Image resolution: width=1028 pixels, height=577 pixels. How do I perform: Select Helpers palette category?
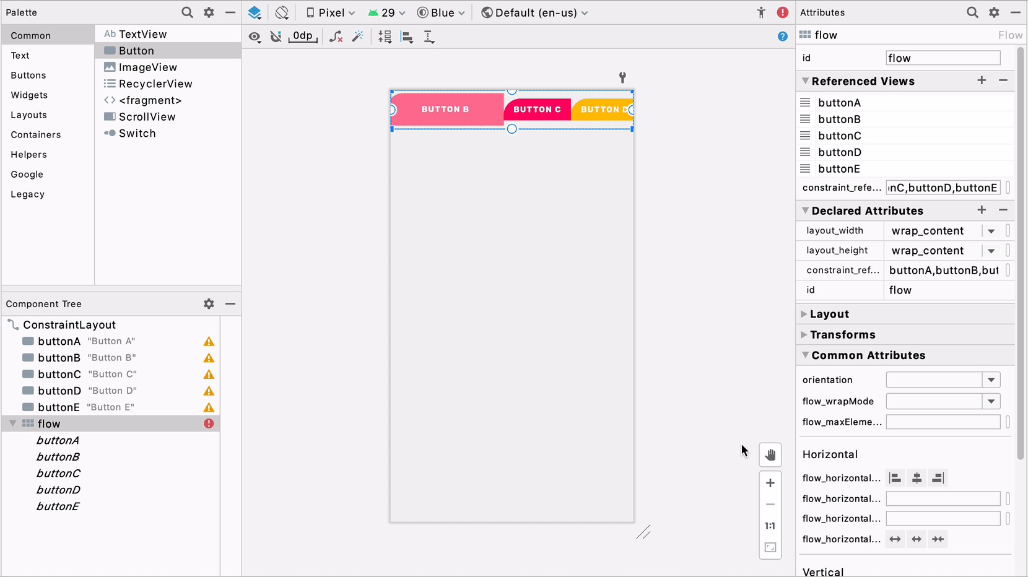(48, 154)
